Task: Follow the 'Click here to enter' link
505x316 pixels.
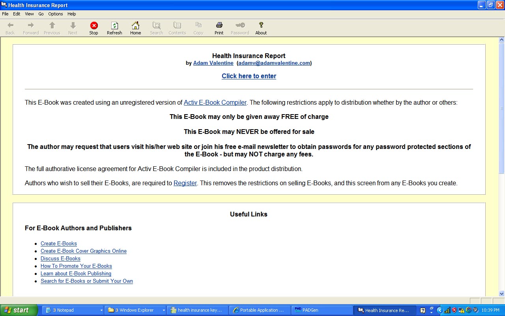Action: pyautogui.click(x=249, y=76)
